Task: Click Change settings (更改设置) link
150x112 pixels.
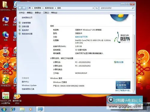Action: pos(120,62)
